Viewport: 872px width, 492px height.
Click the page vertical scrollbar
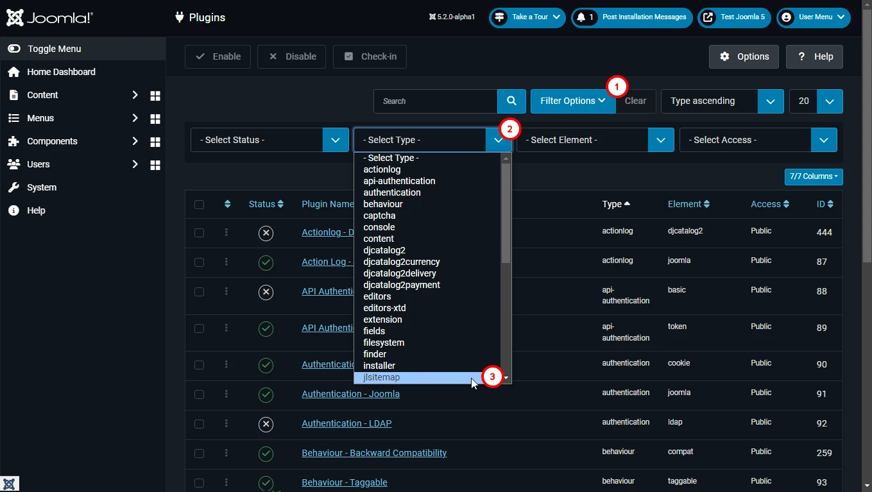[867, 135]
